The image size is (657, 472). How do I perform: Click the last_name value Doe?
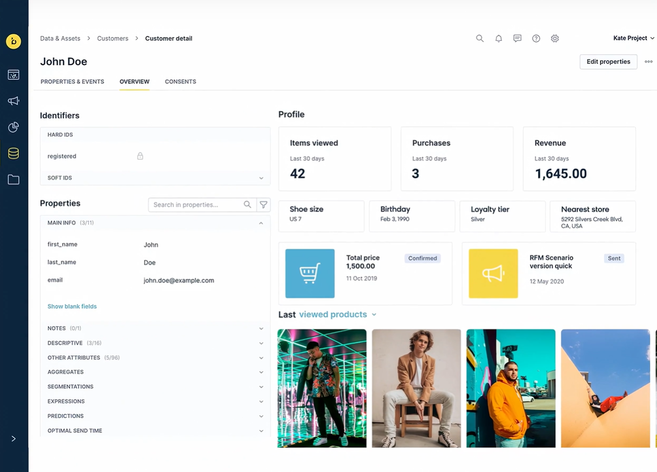(x=150, y=263)
